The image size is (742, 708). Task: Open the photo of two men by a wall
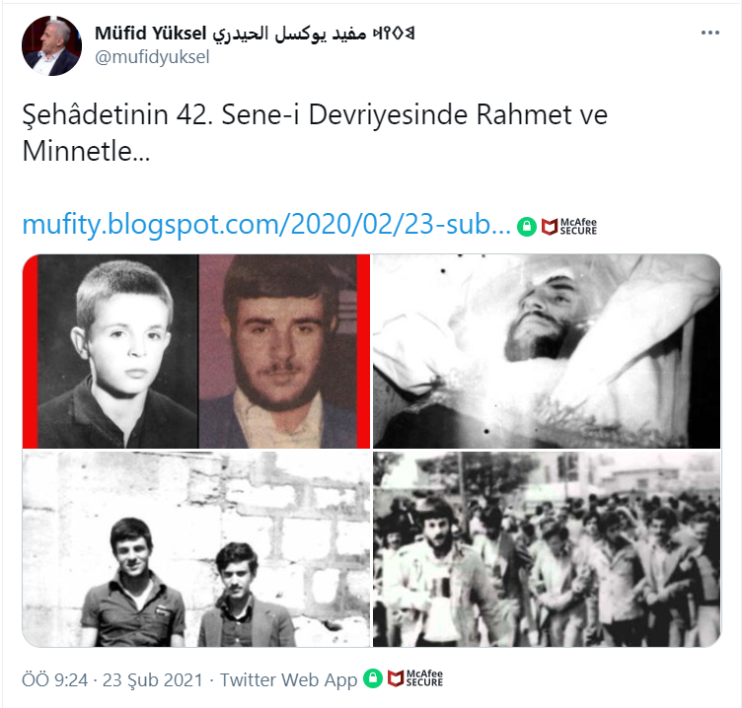coord(196,549)
